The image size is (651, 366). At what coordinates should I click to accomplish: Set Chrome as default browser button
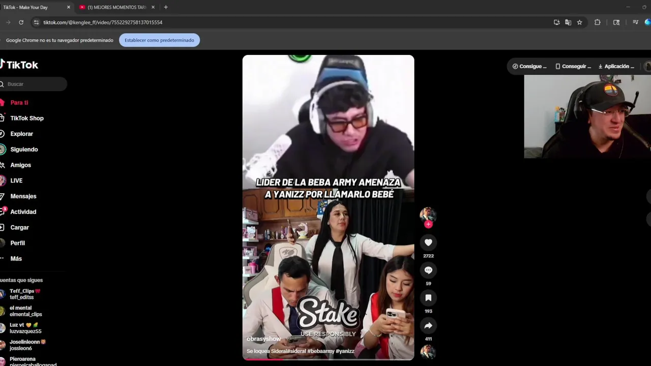pyautogui.click(x=159, y=40)
